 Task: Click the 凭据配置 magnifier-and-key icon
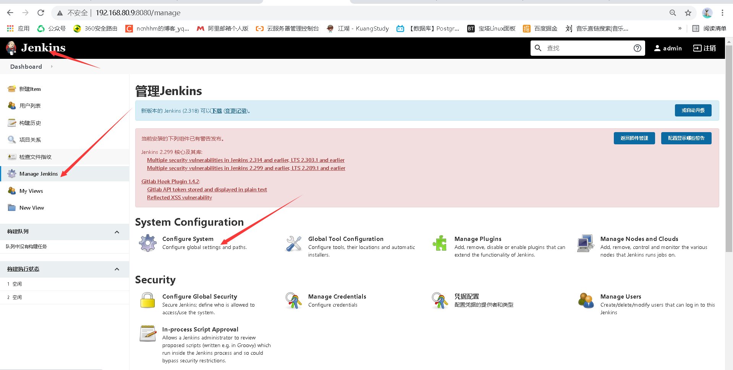pyautogui.click(x=440, y=301)
